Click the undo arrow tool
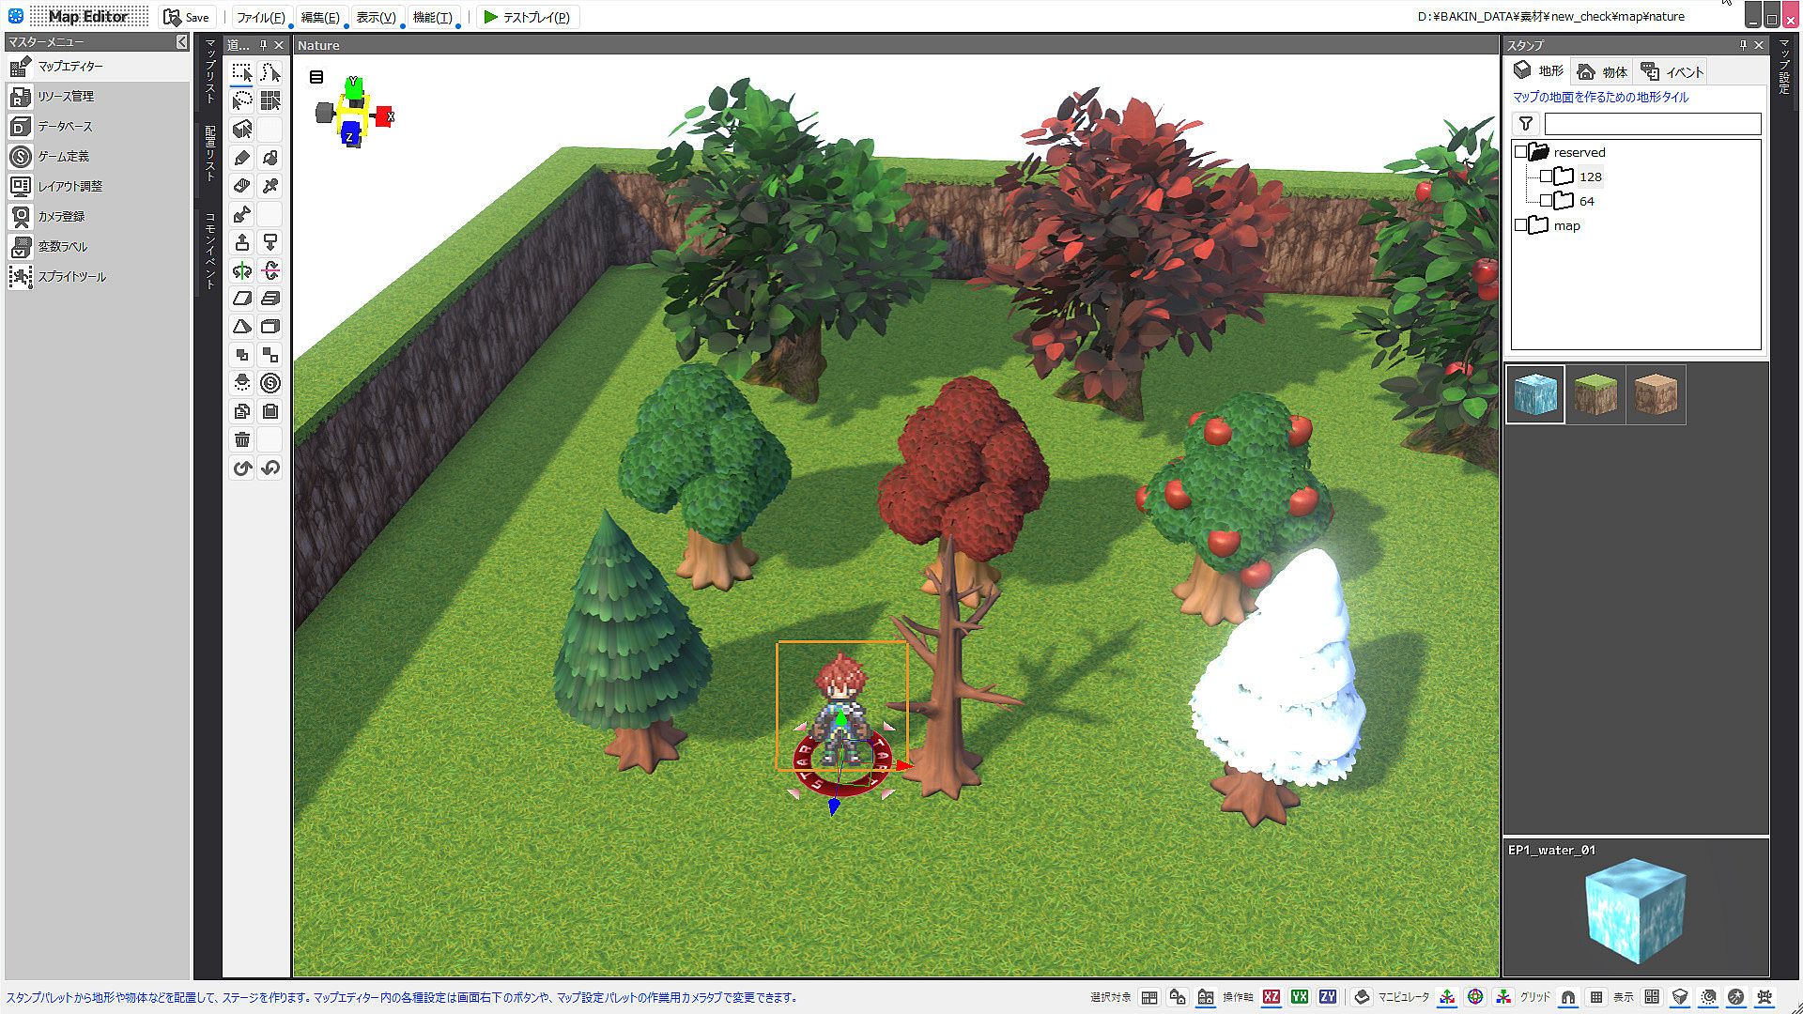 tap(242, 468)
